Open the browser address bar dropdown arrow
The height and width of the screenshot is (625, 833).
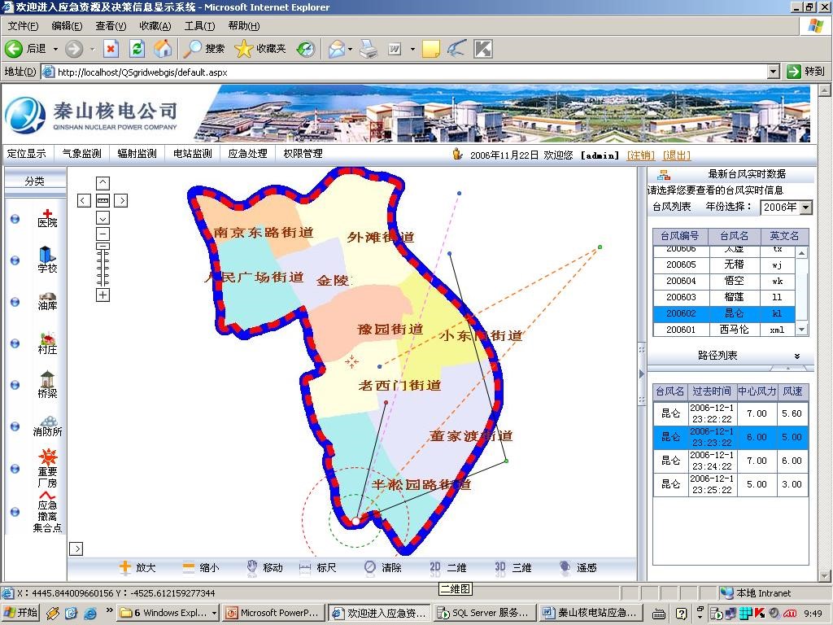tap(774, 72)
